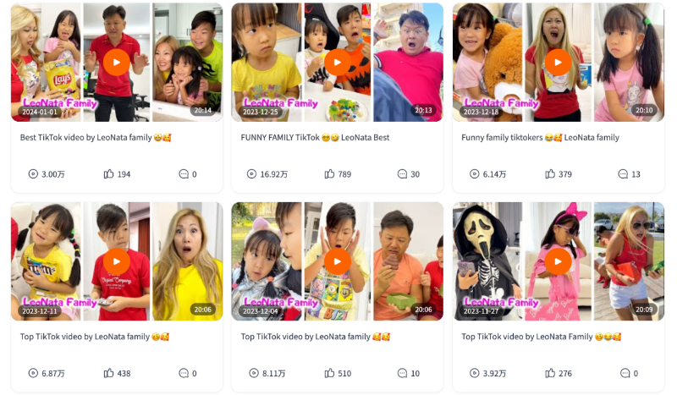Play the 2024-01-01 LeoNata video

pos(117,62)
